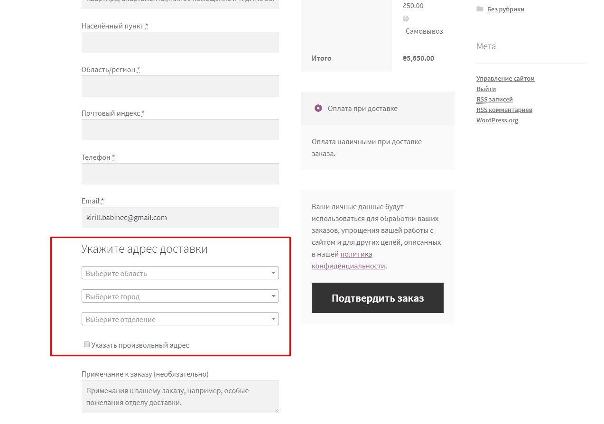This screenshot has width=604, height=424.
Task: Check the Указать произвольный адрес checkbox
Action: point(87,345)
